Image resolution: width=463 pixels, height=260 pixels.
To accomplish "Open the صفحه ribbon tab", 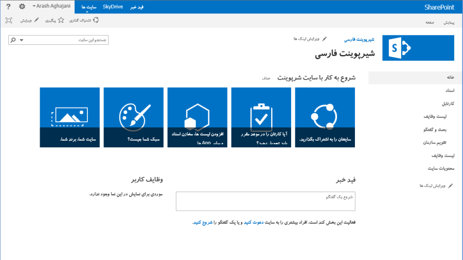I will 430,22.
